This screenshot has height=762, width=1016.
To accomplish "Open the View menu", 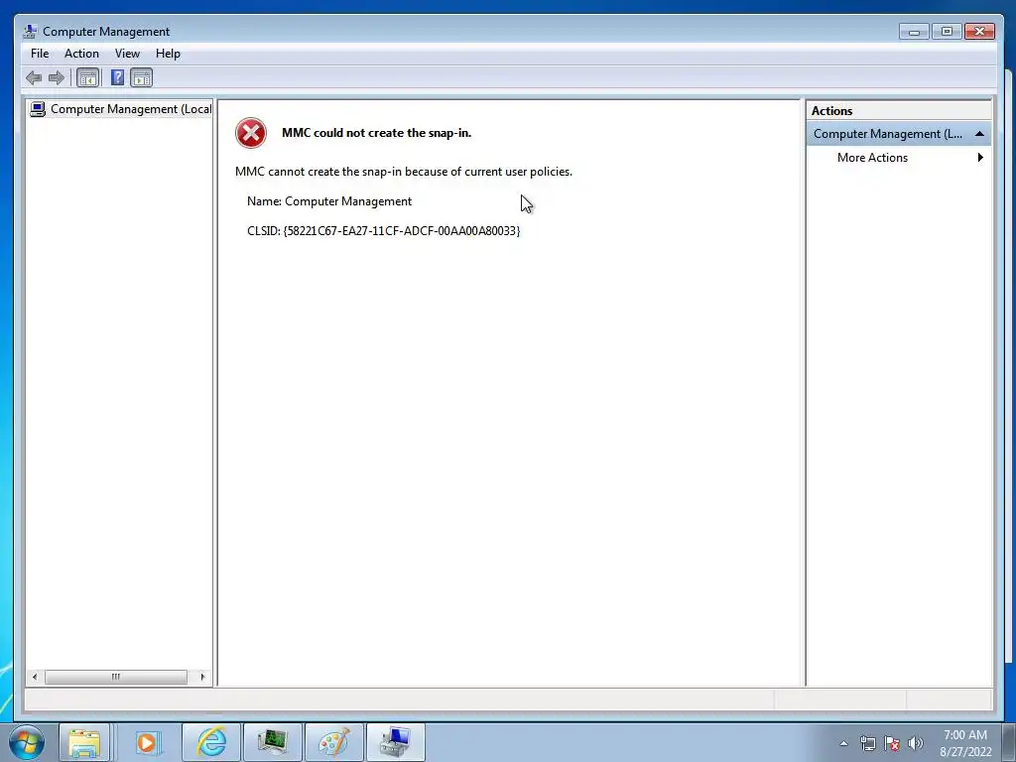I will [x=127, y=54].
